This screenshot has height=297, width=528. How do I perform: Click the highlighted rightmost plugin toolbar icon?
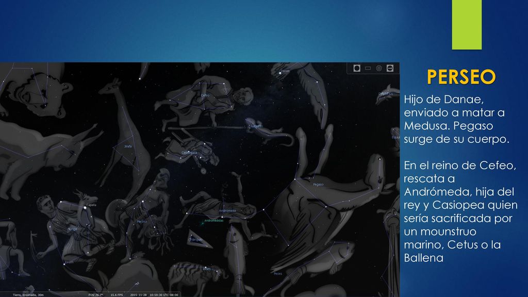390,69
